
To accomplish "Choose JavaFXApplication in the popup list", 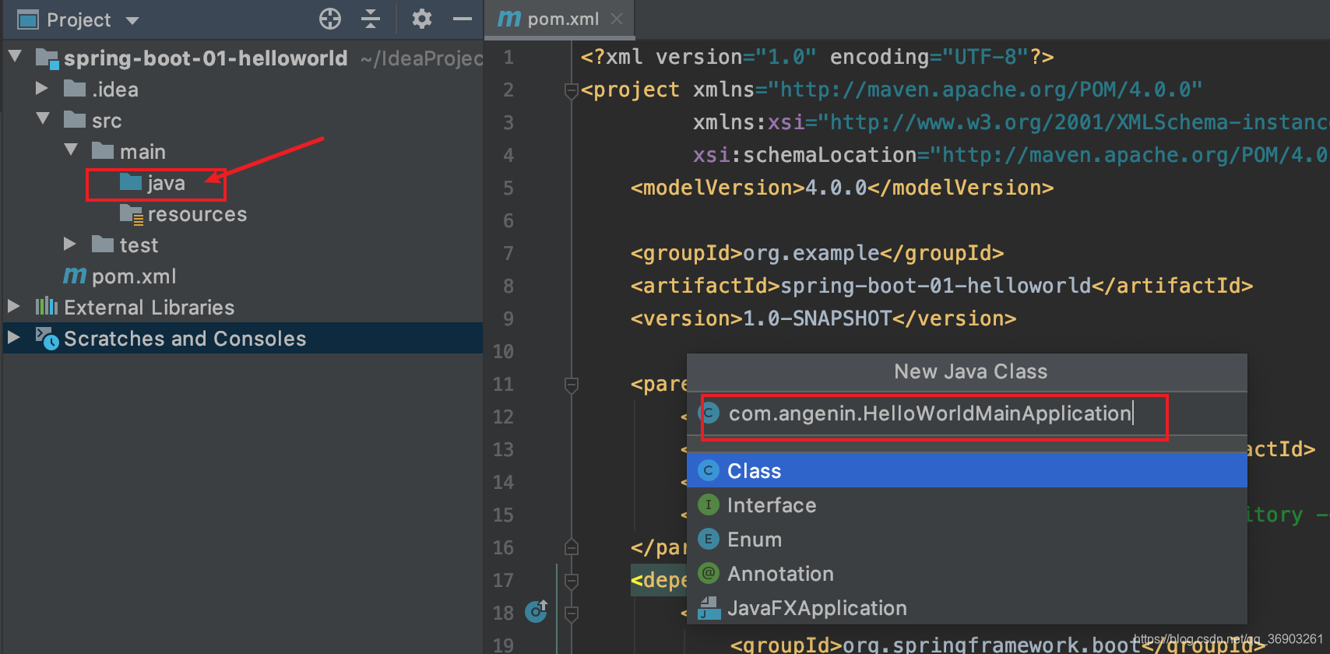I will [967, 607].
